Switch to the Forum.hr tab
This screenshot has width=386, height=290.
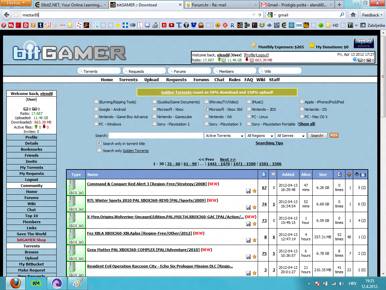(x=221, y=5)
